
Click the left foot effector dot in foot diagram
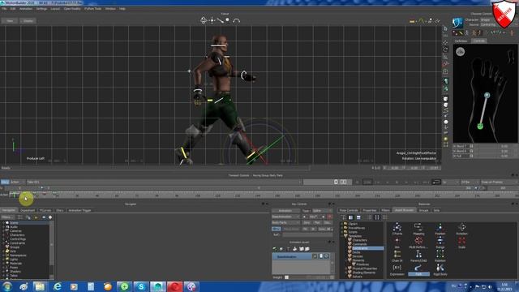(480, 126)
